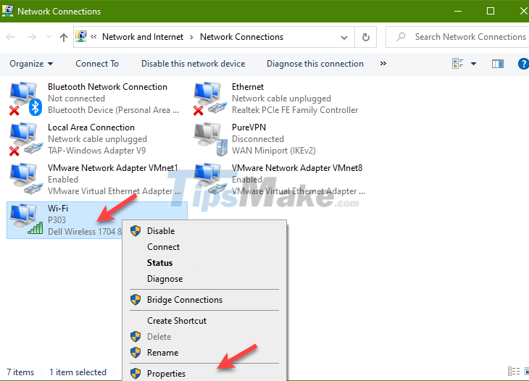529x381 pixels.
Task: Click the VMware Network Adapter VMnet1 icon
Action: click(26, 180)
